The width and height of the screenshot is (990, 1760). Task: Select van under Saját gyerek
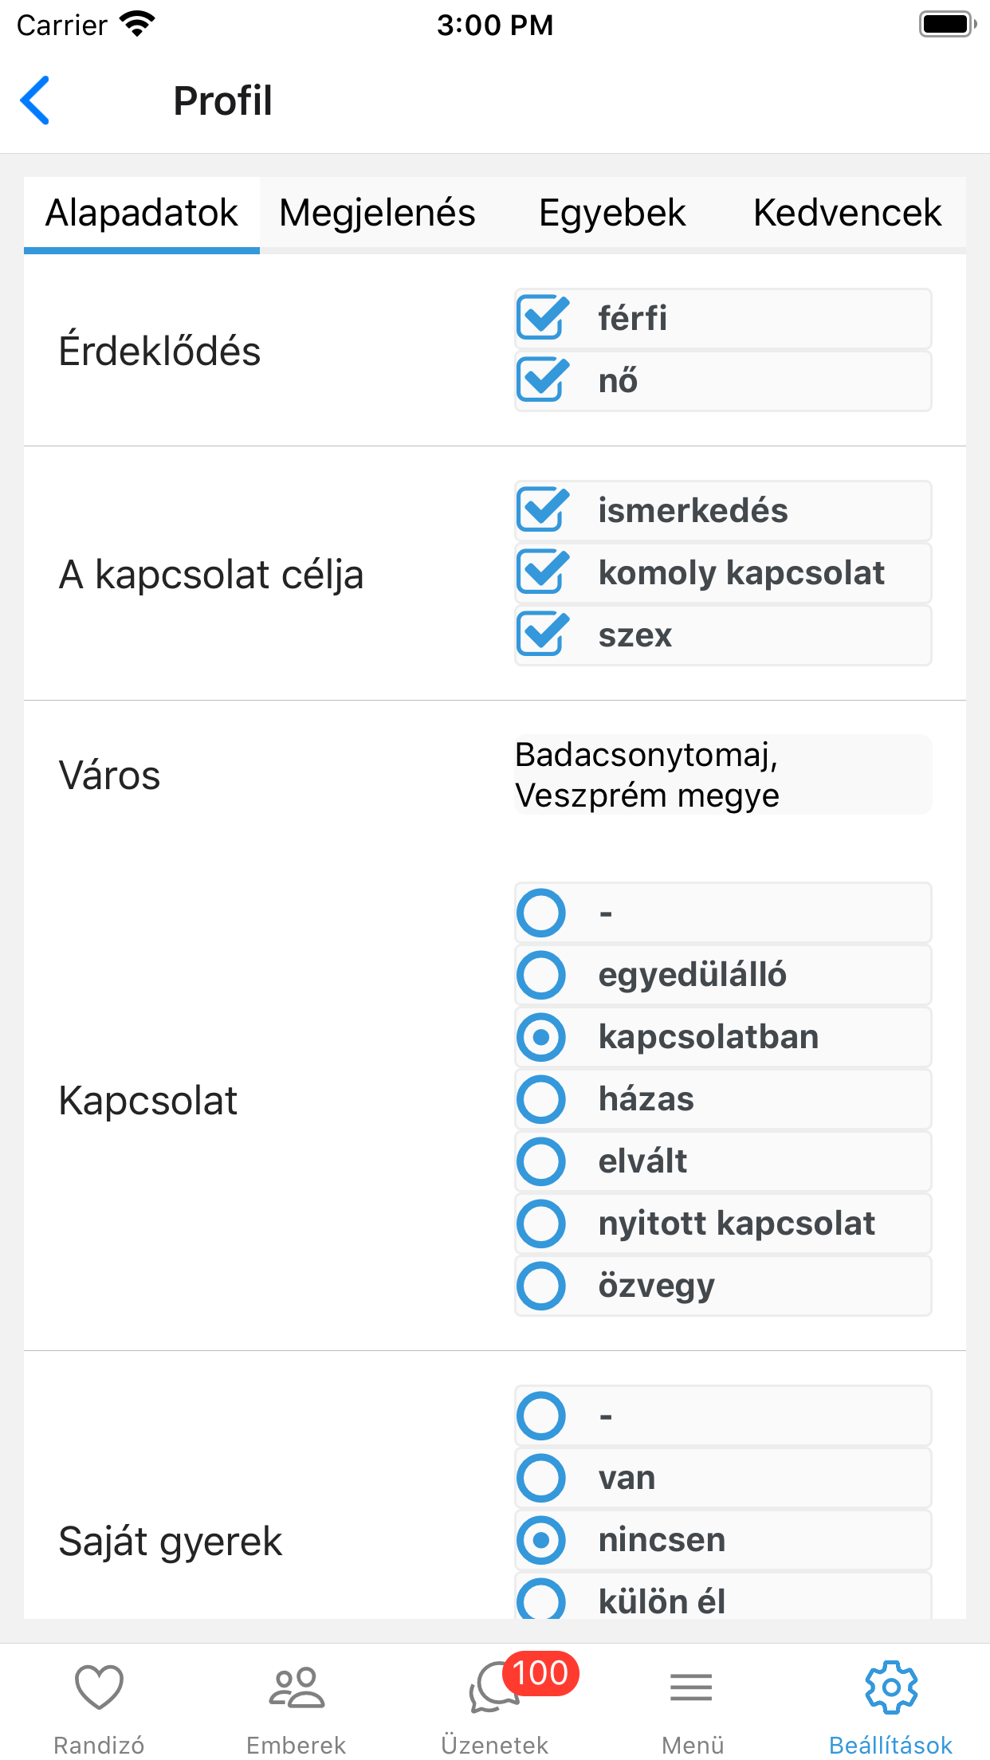click(541, 1478)
